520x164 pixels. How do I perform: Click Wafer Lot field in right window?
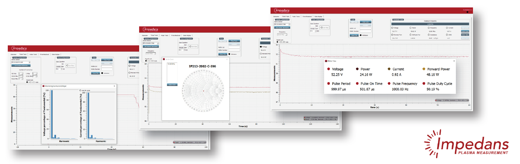point(365,28)
